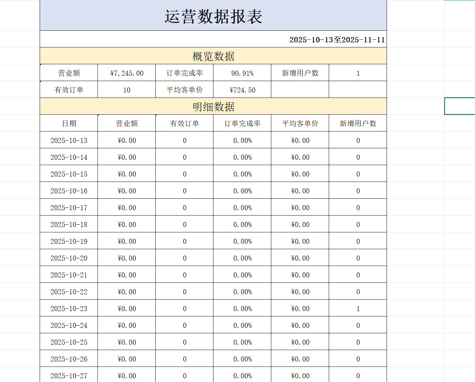Select the date cell 2025-10-21
The height and width of the screenshot is (382, 475).
tap(69, 274)
